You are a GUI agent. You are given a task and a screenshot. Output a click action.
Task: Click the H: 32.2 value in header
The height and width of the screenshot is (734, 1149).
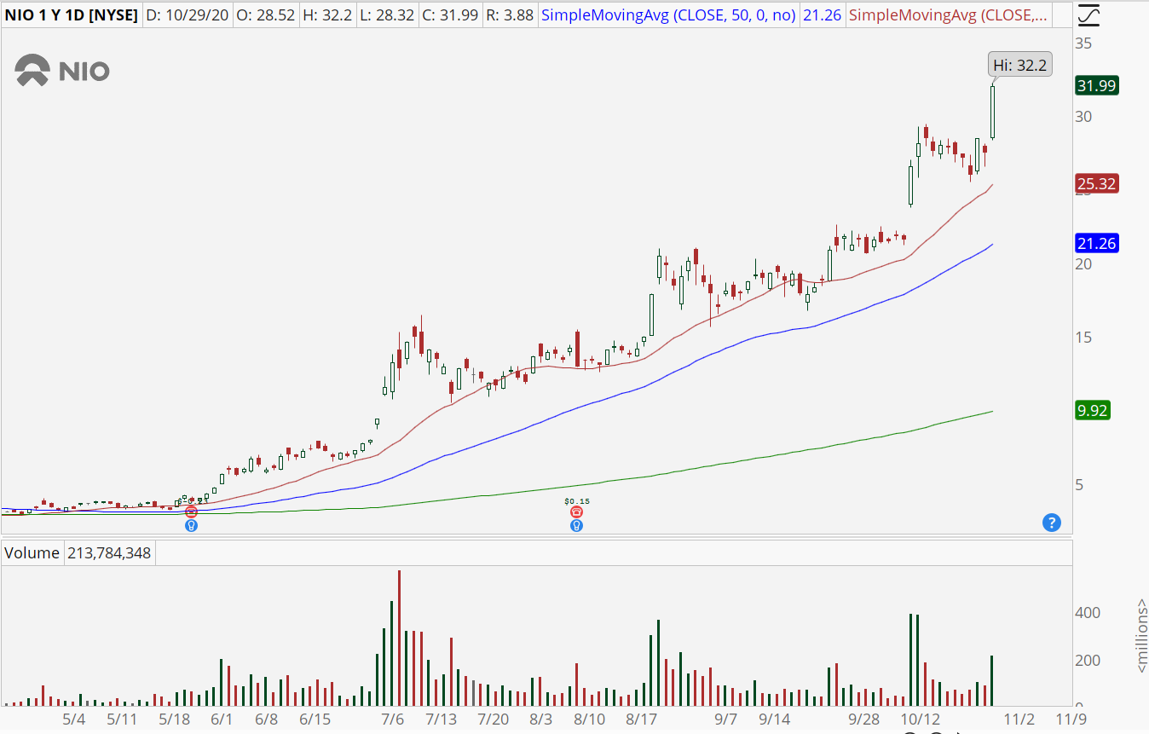click(326, 14)
